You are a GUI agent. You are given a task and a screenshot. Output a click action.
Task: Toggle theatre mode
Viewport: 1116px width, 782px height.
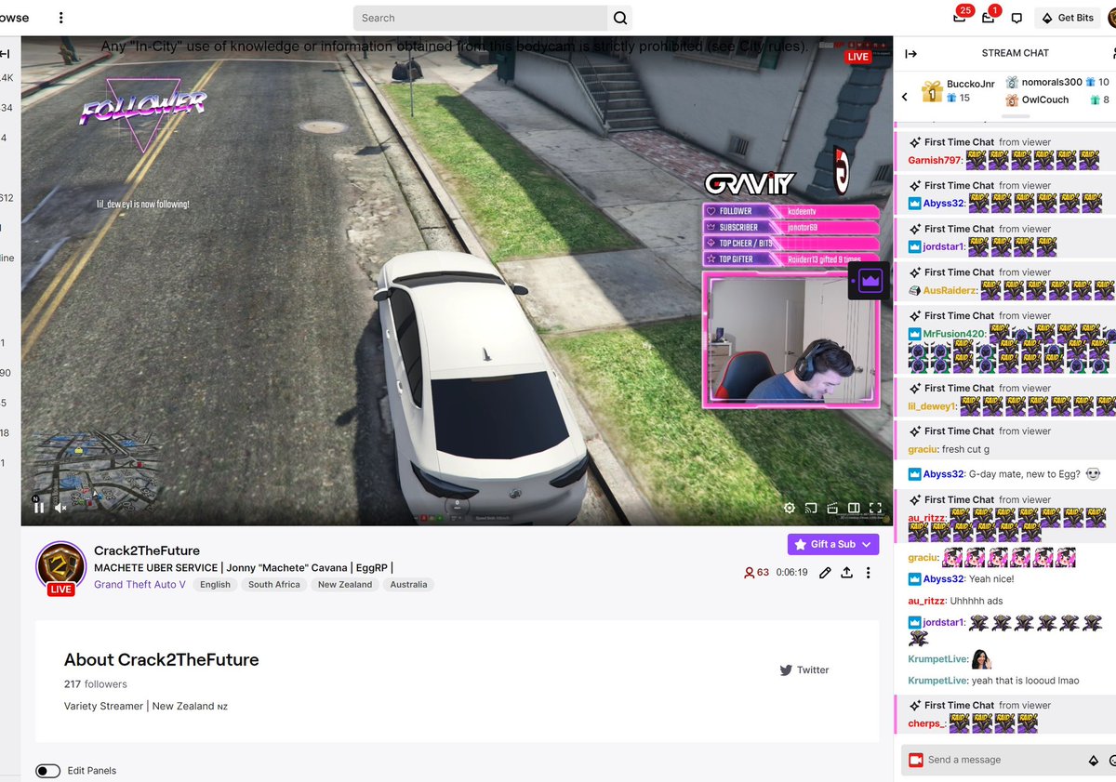[854, 508]
